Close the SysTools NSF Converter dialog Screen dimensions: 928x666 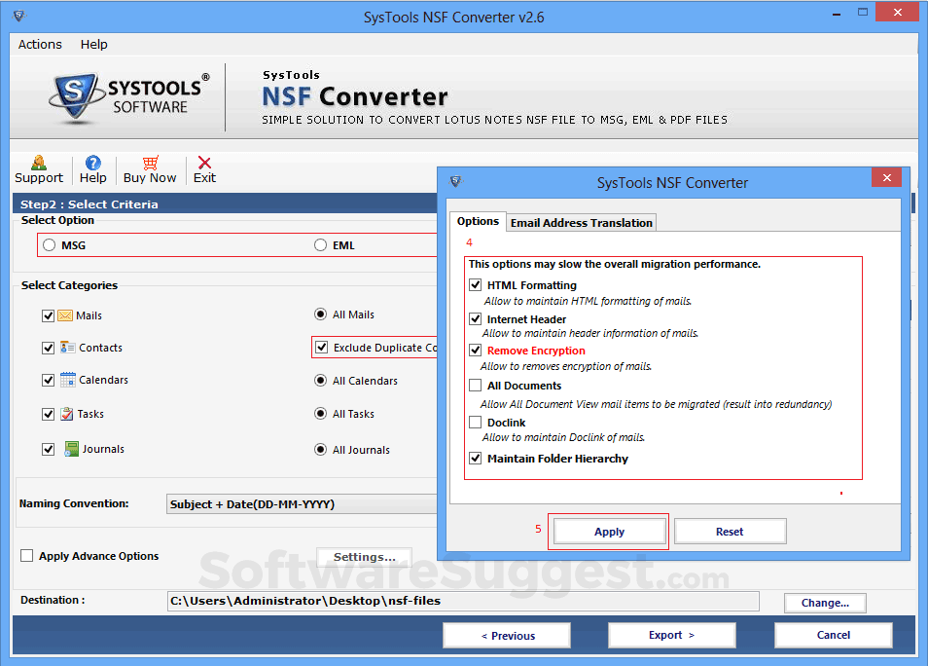point(886,178)
